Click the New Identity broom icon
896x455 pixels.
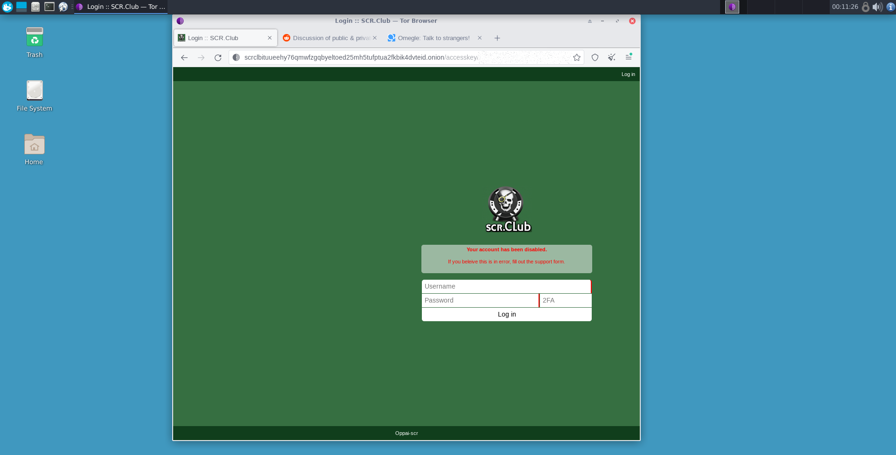click(x=612, y=57)
